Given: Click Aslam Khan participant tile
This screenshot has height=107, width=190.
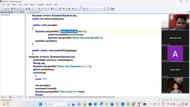Looking at the screenshot, I should click(175, 70).
